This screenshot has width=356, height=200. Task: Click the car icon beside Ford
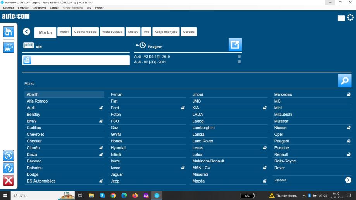click(x=183, y=108)
